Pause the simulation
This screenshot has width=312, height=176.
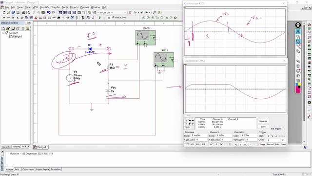coord(104,18)
